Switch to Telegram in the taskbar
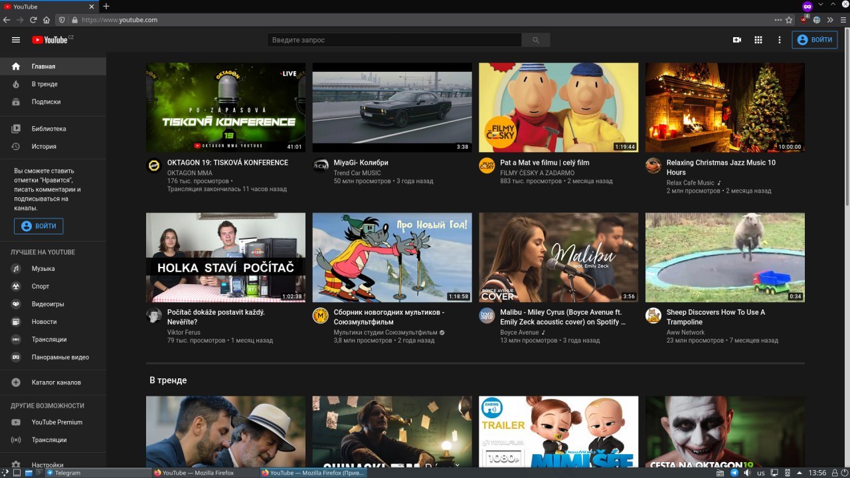The height and width of the screenshot is (478, 850). (x=98, y=473)
